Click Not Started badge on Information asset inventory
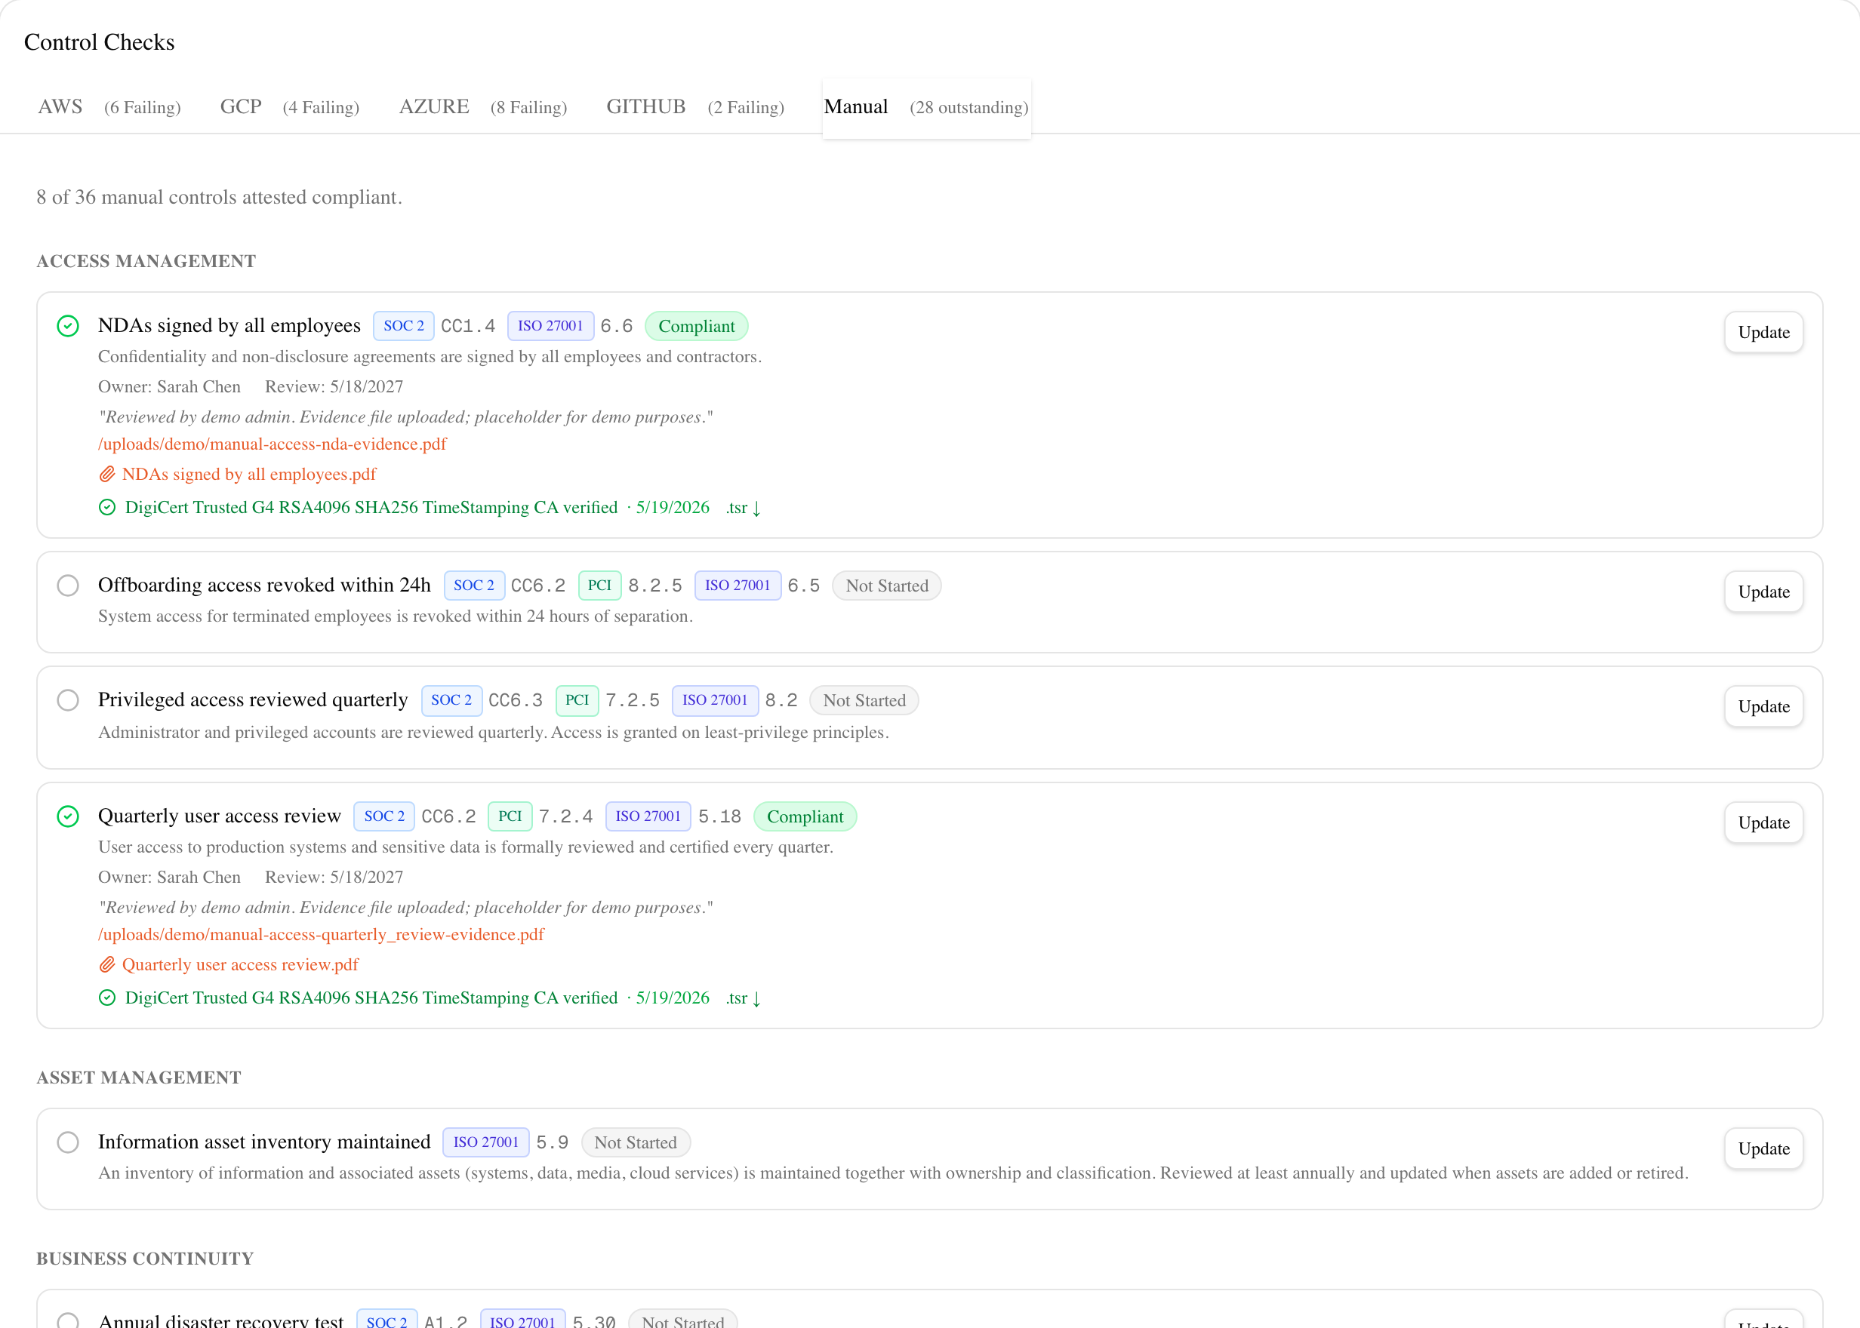The height and width of the screenshot is (1328, 1860). [x=636, y=1142]
